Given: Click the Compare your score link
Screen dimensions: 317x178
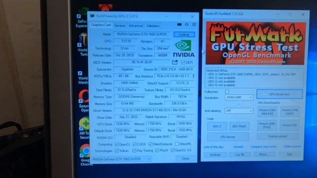Looking at the screenshot, I should (x=264, y=146).
